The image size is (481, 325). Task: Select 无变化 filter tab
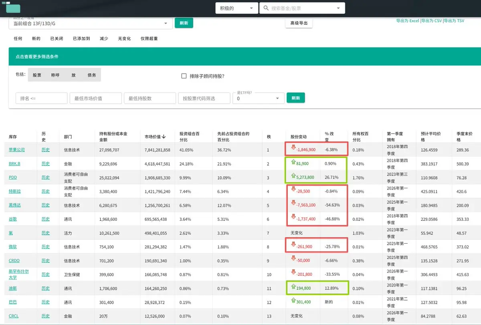(x=124, y=38)
